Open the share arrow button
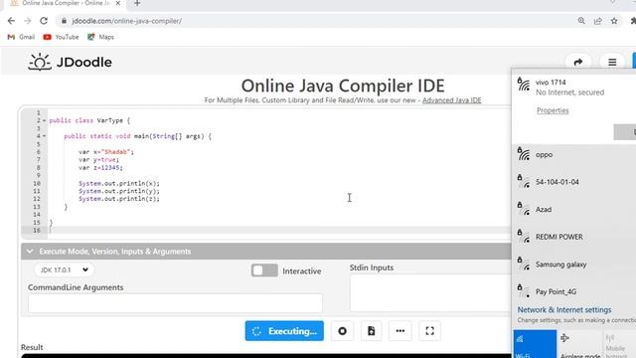The image size is (636, 358). 578,62
